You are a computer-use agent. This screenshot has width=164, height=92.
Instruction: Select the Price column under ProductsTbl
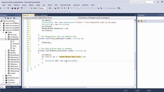14,46
